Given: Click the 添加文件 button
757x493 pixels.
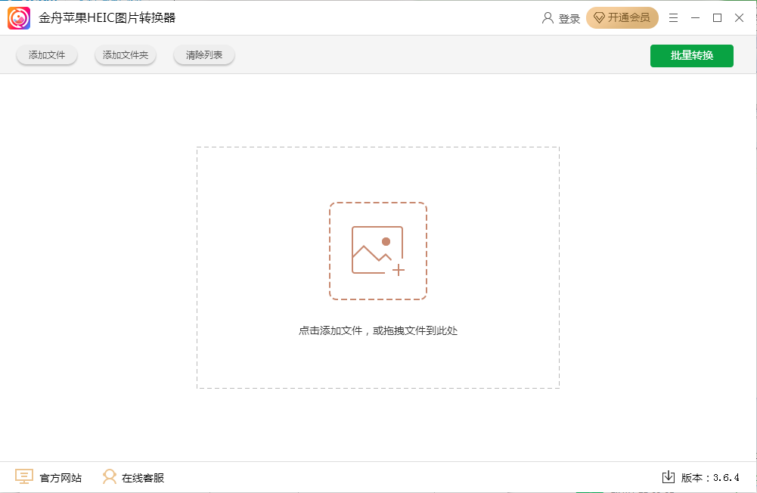Looking at the screenshot, I should pyautogui.click(x=47, y=55).
